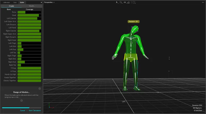Click the Left Thigh coverage bar
This screenshot has height=114, width=206.
[x=29, y=43]
